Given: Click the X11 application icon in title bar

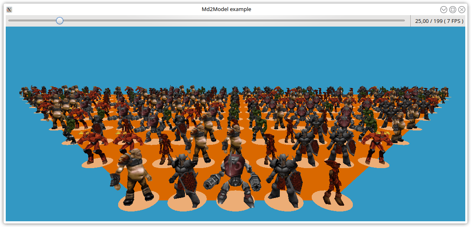Looking at the screenshot, I should click(9, 9).
